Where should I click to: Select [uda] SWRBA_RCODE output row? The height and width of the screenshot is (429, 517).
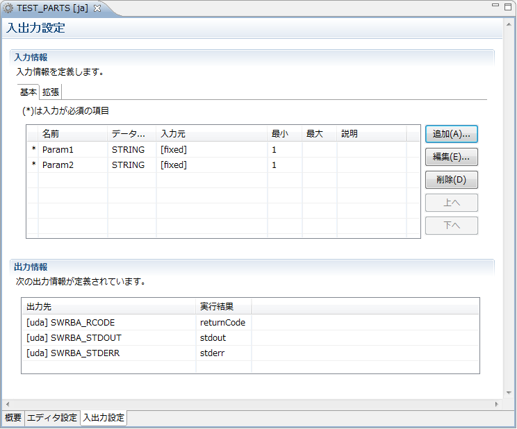(250, 322)
